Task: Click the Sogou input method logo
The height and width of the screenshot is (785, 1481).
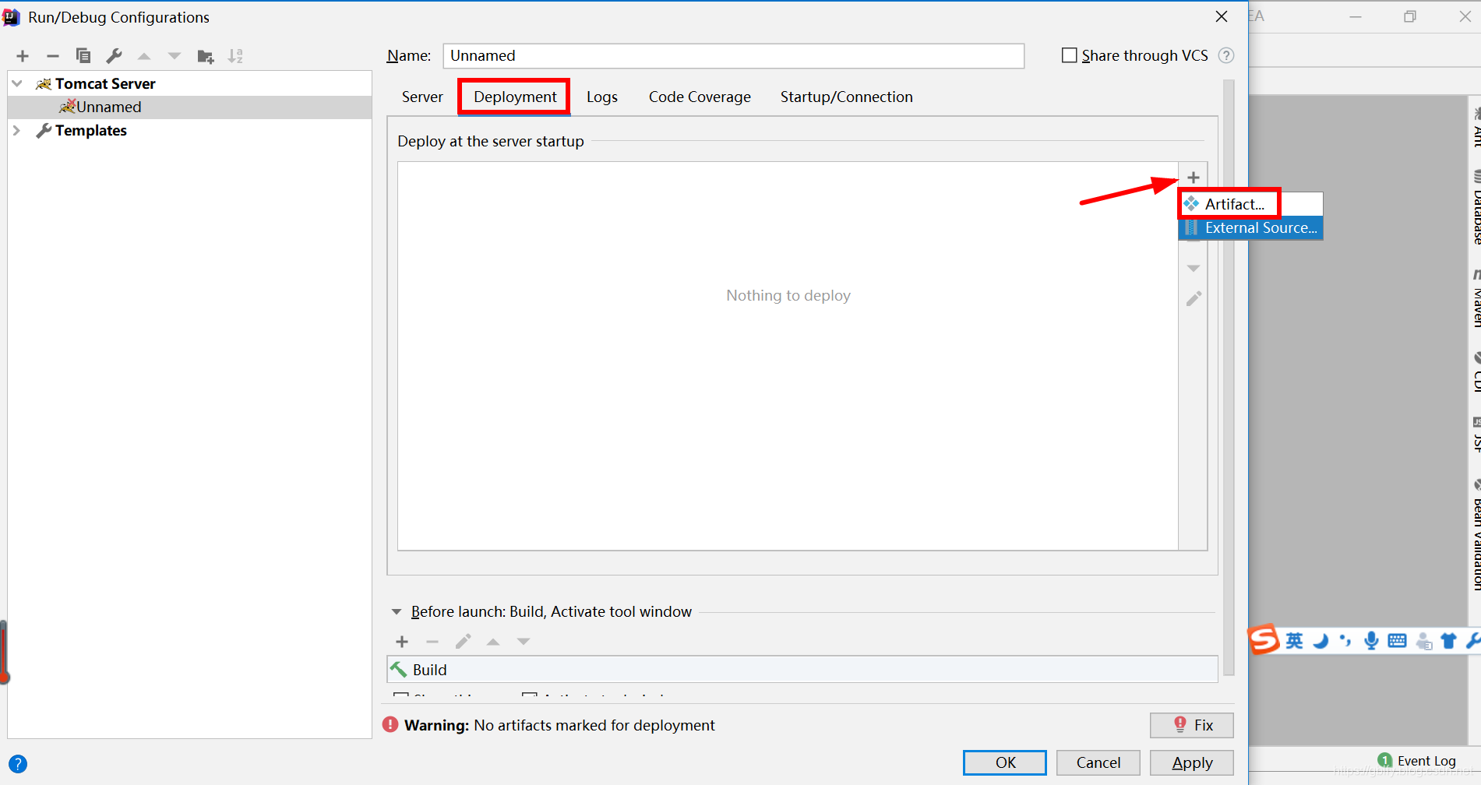Action: [1264, 639]
